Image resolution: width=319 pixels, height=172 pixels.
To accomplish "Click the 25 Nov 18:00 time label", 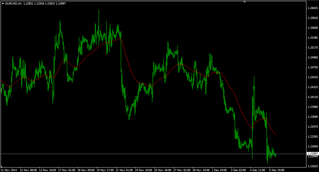I will (162, 170).
